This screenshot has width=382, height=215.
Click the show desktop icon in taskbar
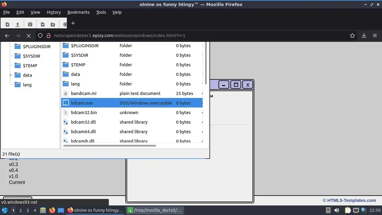click(x=61, y=210)
